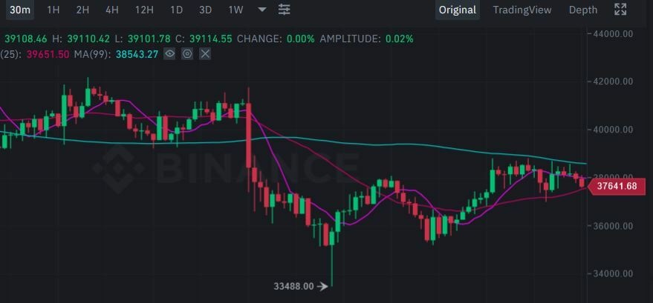Switch to the 4H timeframe

[111, 10]
